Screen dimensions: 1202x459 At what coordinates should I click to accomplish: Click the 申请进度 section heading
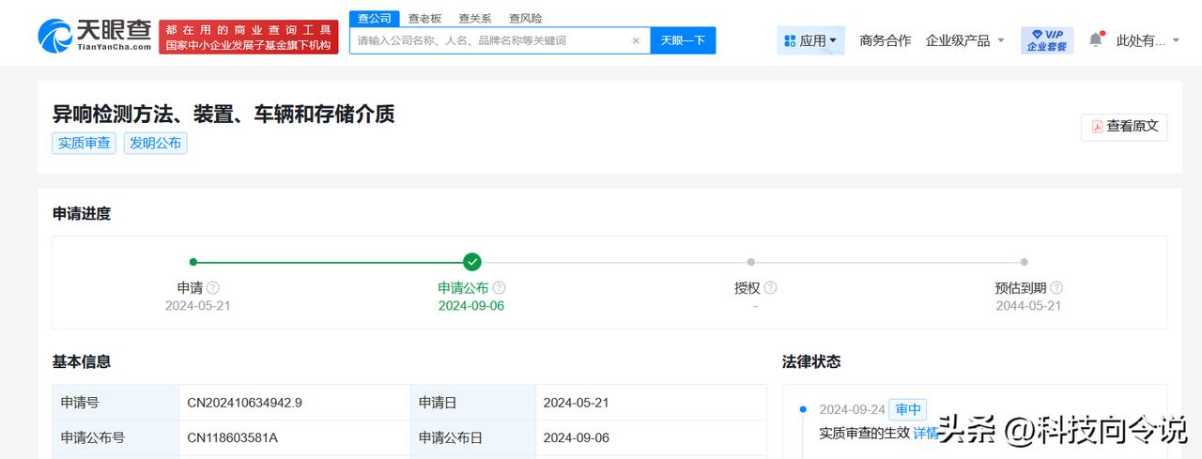[x=82, y=213]
